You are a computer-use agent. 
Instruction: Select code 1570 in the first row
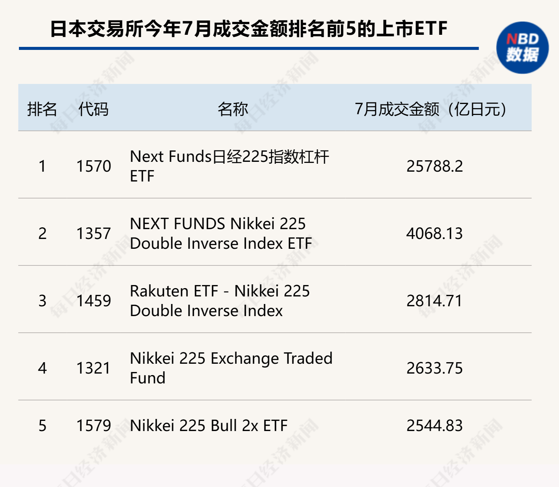pos(94,166)
